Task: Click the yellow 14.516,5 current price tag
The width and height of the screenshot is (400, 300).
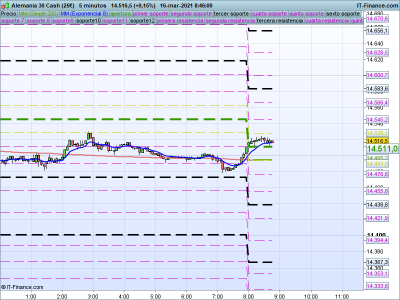Action: point(377,141)
